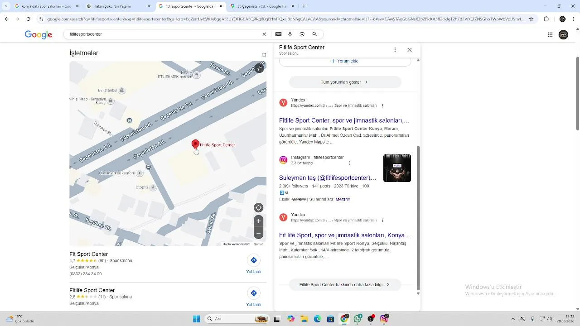Image resolution: width=580 pixels, height=326 pixels.
Task: Open the Fit Sport Center business listing
Action: (x=89, y=254)
